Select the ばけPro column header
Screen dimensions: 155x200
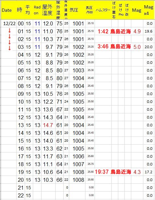(121, 10)
